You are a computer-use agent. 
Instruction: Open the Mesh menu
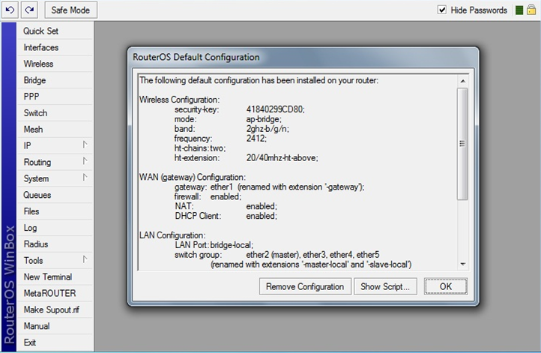coord(55,130)
